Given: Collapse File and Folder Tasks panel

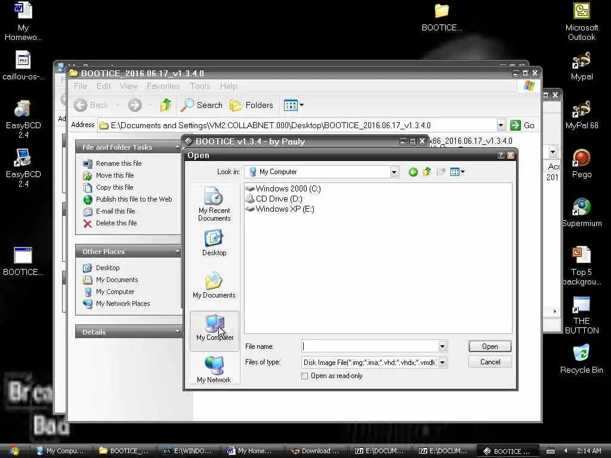Looking at the screenshot, I should coord(177,147).
